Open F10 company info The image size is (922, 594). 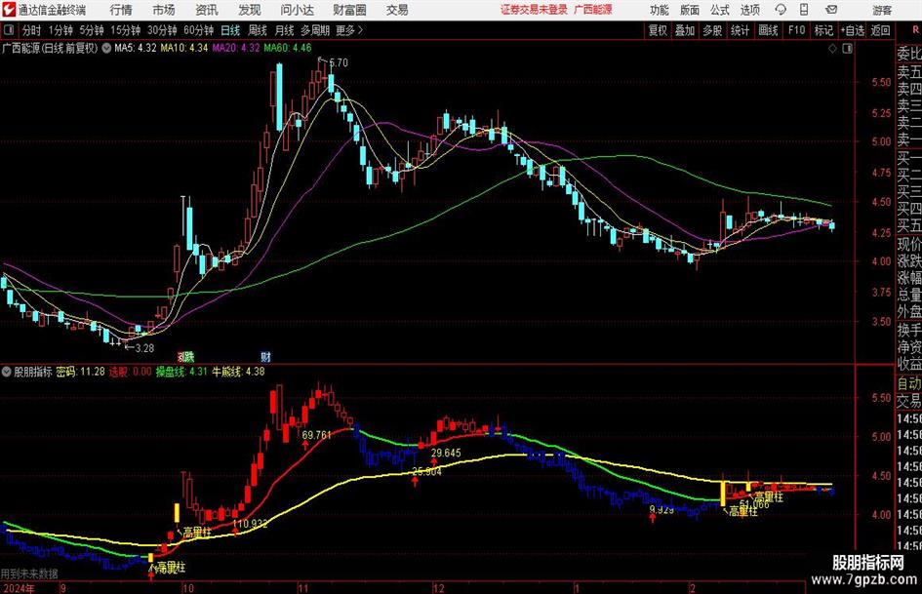click(796, 30)
